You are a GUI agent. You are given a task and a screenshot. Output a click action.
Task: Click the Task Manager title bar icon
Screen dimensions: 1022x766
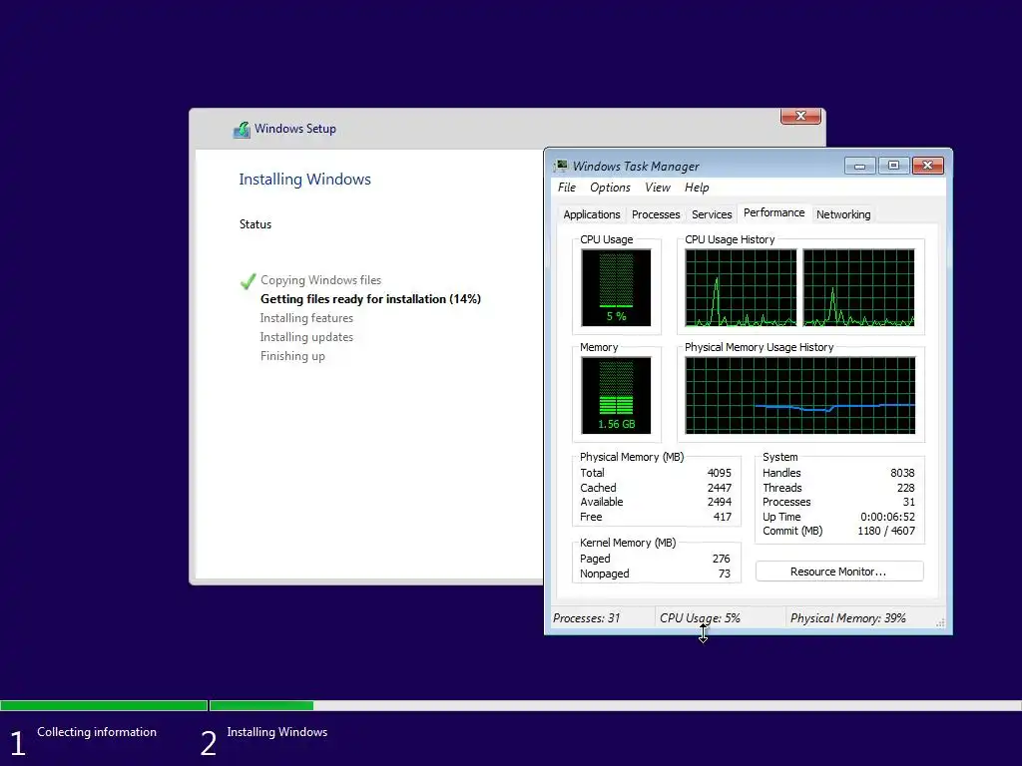pos(561,166)
